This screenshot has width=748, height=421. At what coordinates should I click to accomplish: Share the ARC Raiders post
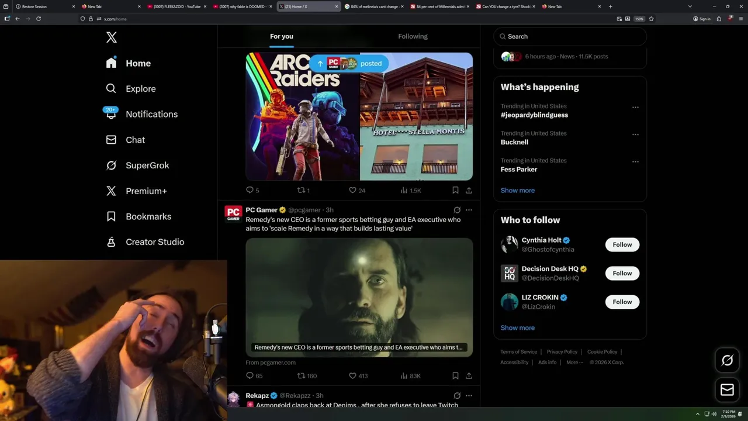[469, 190]
